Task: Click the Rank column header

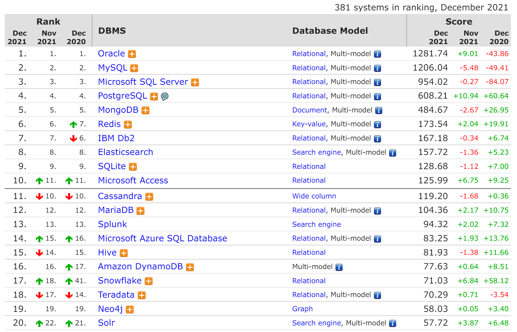Action: click(48, 22)
